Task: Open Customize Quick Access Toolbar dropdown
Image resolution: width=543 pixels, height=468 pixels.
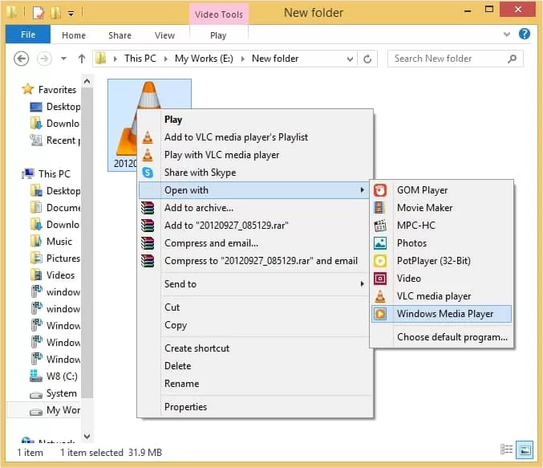Action: coord(71,14)
